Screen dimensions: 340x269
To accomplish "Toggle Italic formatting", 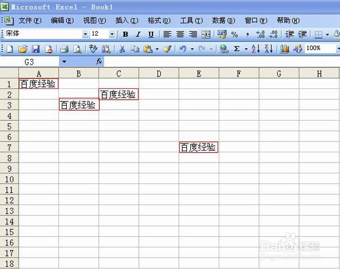I will pos(138,34).
